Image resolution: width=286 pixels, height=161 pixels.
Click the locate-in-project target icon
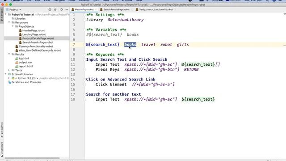50,9
